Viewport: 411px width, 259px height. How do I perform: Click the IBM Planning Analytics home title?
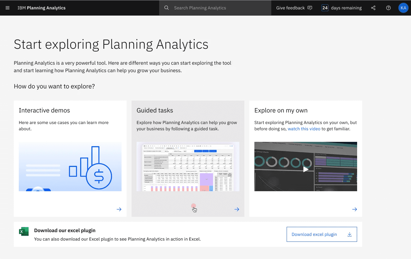[42, 8]
